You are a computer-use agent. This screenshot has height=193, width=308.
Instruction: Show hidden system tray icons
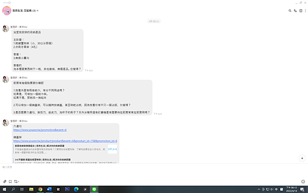coord(259,189)
